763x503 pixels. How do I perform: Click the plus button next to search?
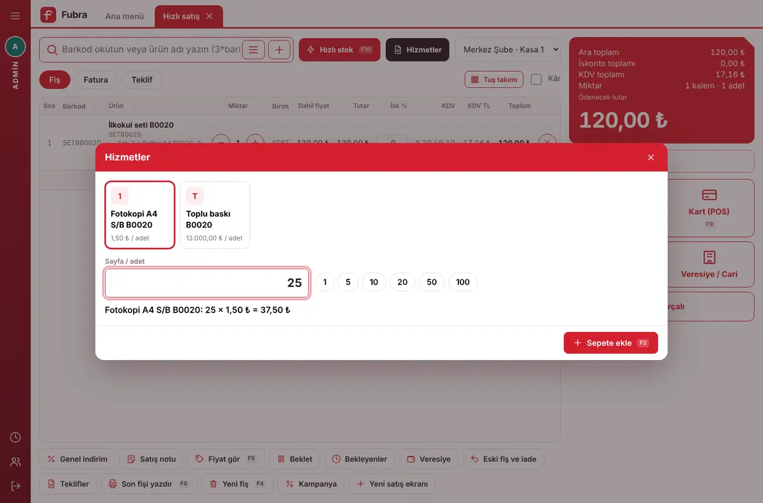(279, 50)
